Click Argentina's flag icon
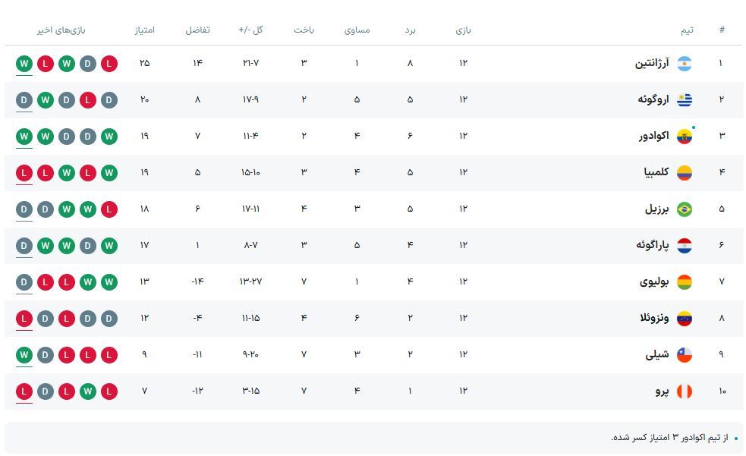This screenshot has width=746, height=456. (685, 64)
